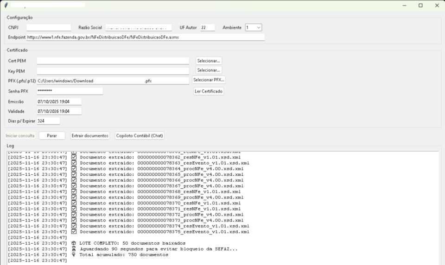The width and height of the screenshot is (445, 265).
Task: Click the Extrair documentos button
Action: click(90, 136)
